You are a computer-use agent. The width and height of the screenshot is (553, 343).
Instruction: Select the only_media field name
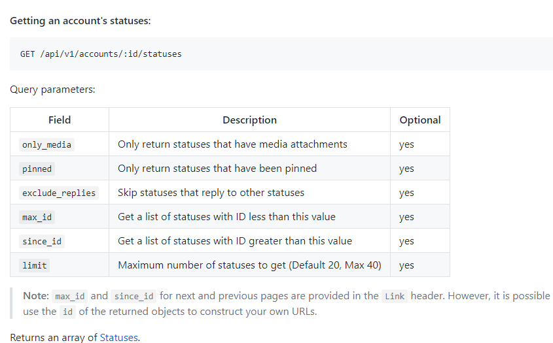click(46, 144)
